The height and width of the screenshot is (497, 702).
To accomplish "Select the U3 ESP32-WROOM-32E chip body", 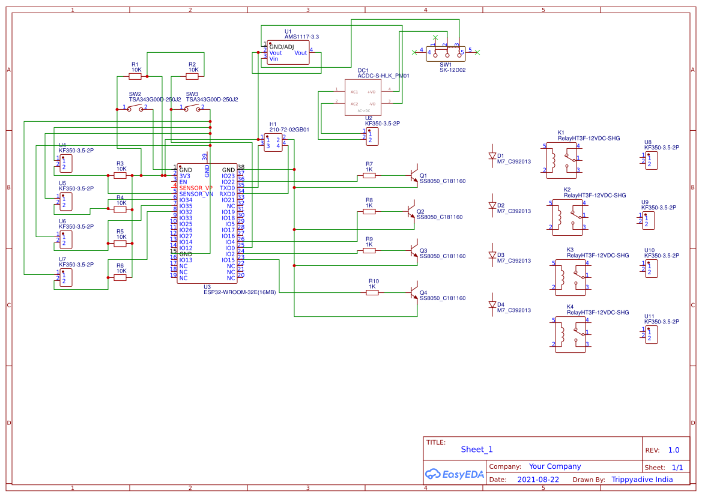I will pos(207,223).
